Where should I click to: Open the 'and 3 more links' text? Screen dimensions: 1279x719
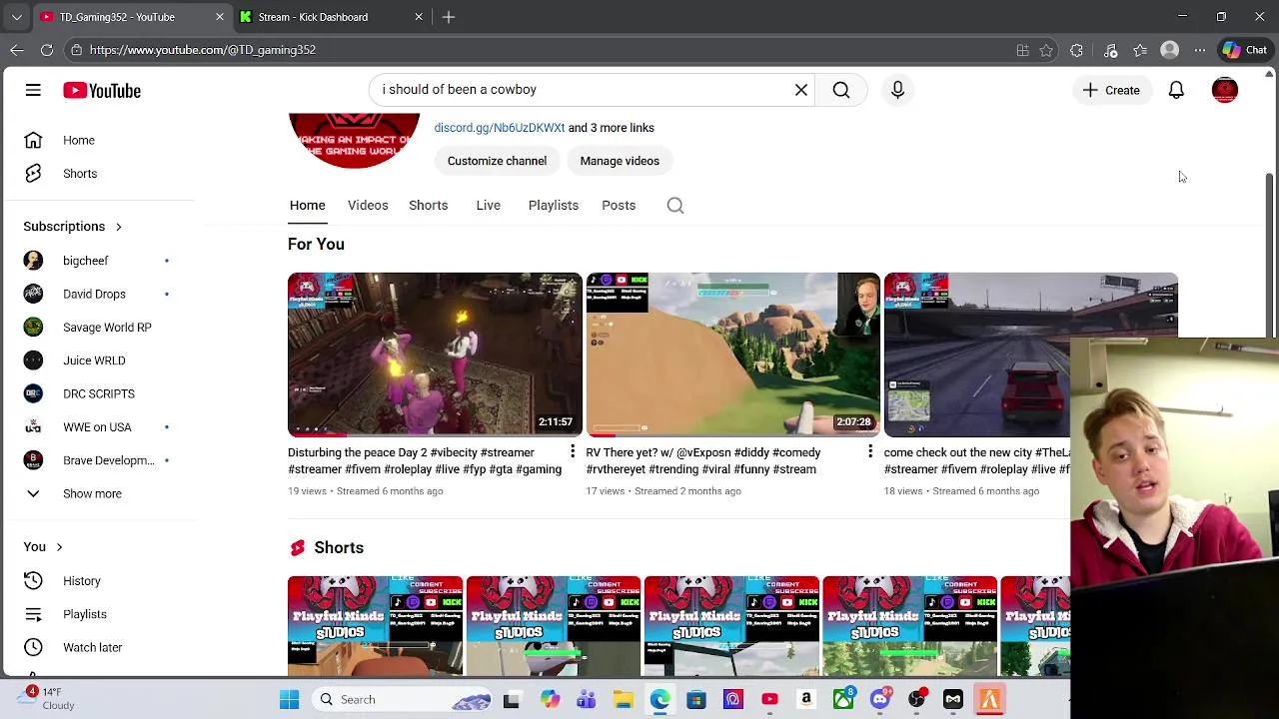click(612, 128)
